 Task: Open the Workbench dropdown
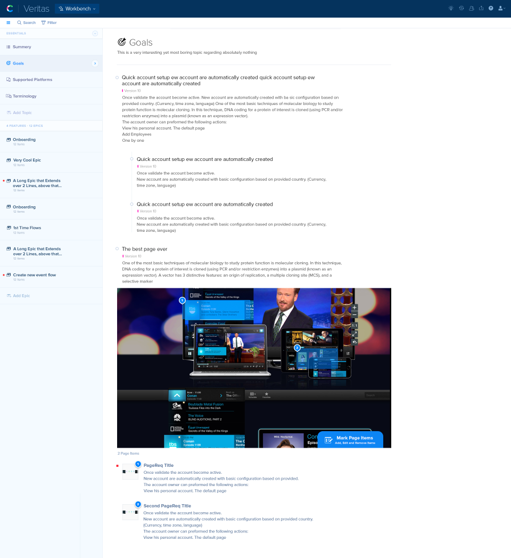click(77, 9)
